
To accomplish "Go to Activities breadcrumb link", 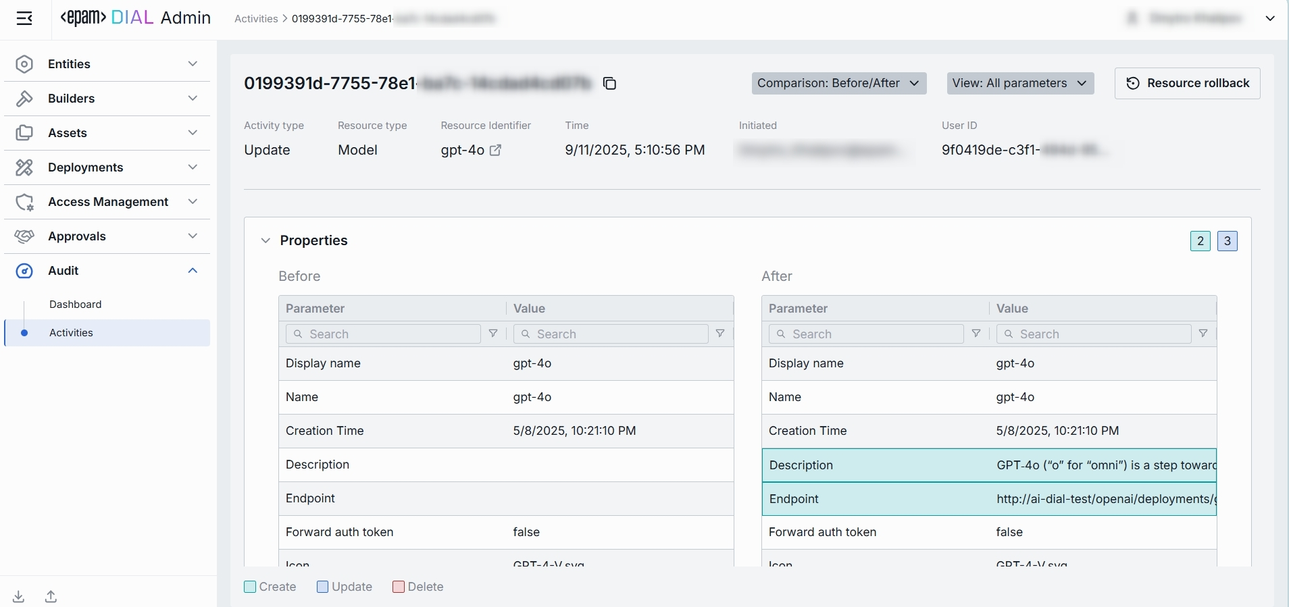I will 256,19.
